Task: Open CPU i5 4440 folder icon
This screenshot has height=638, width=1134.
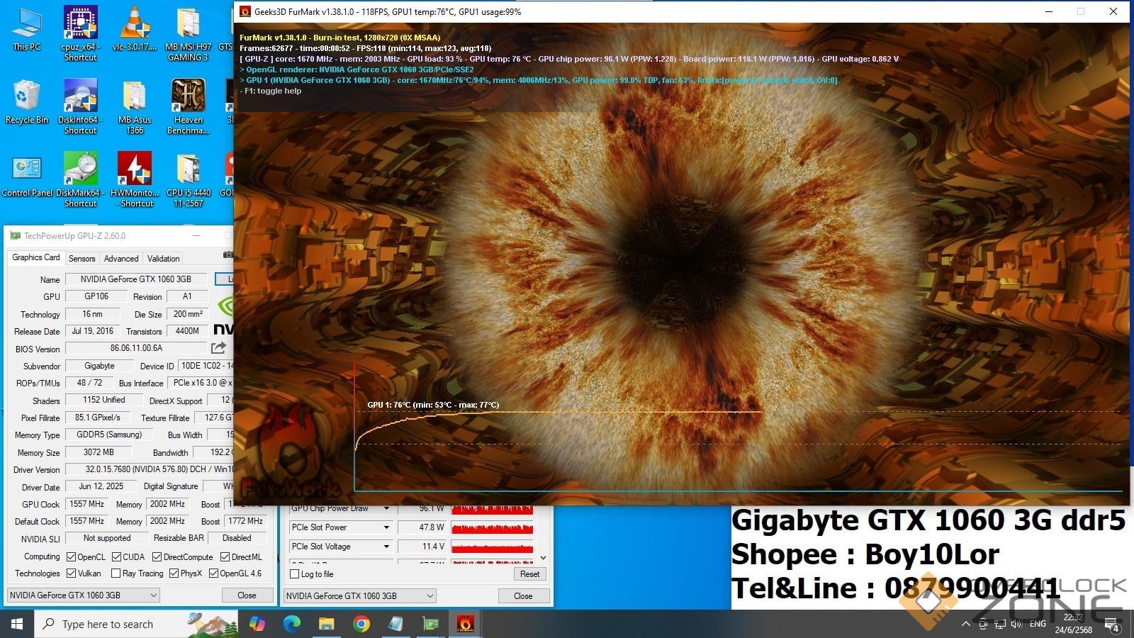Action: pos(188,180)
